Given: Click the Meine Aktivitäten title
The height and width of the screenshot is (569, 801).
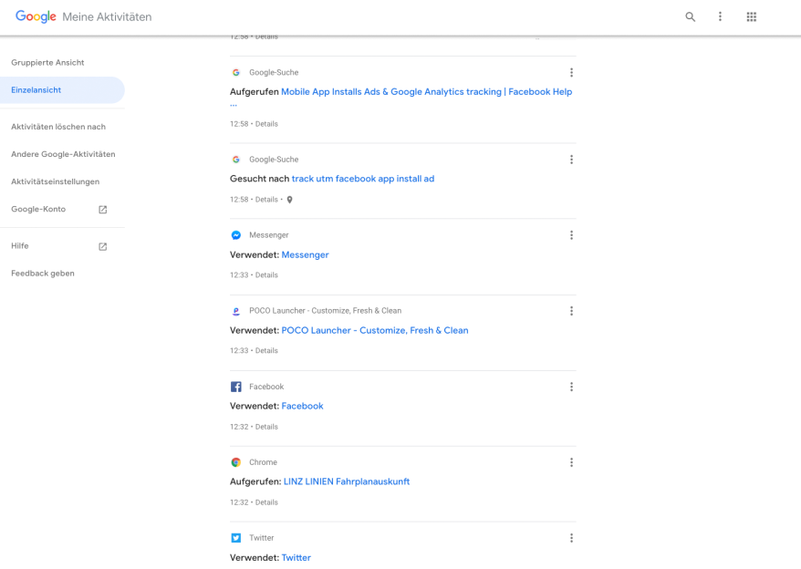Looking at the screenshot, I should click(x=107, y=16).
